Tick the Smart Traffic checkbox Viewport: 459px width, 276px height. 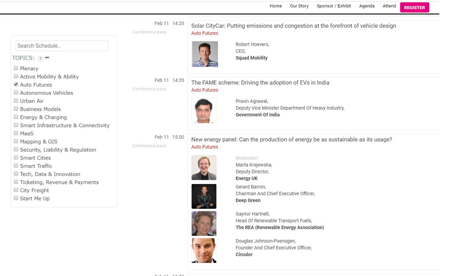pos(16,166)
